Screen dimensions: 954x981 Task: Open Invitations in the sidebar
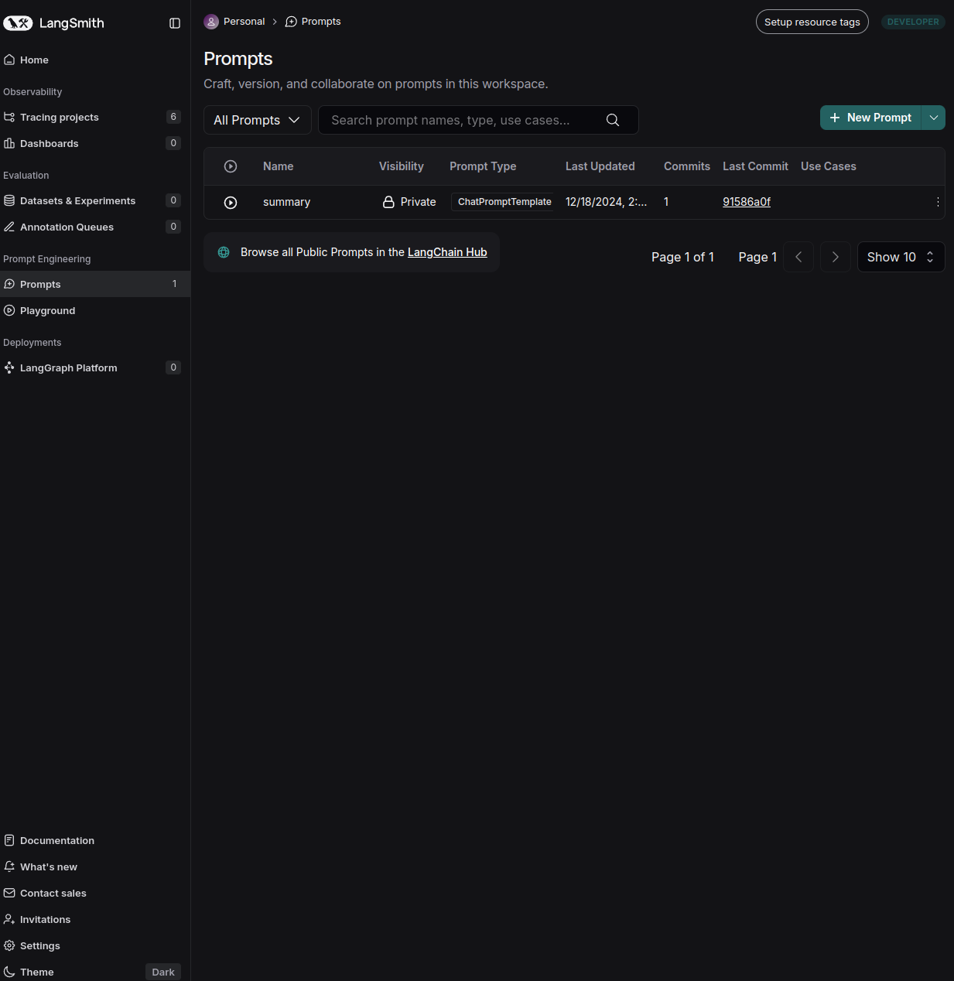[x=95, y=919]
